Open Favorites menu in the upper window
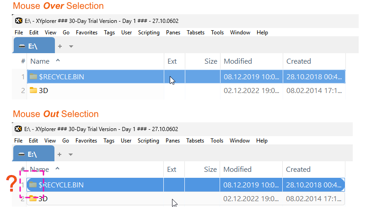366x214 pixels. click(x=86, y=33)
